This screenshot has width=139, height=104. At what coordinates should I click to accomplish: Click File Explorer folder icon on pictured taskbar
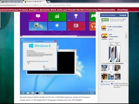[x=28, y=93]
